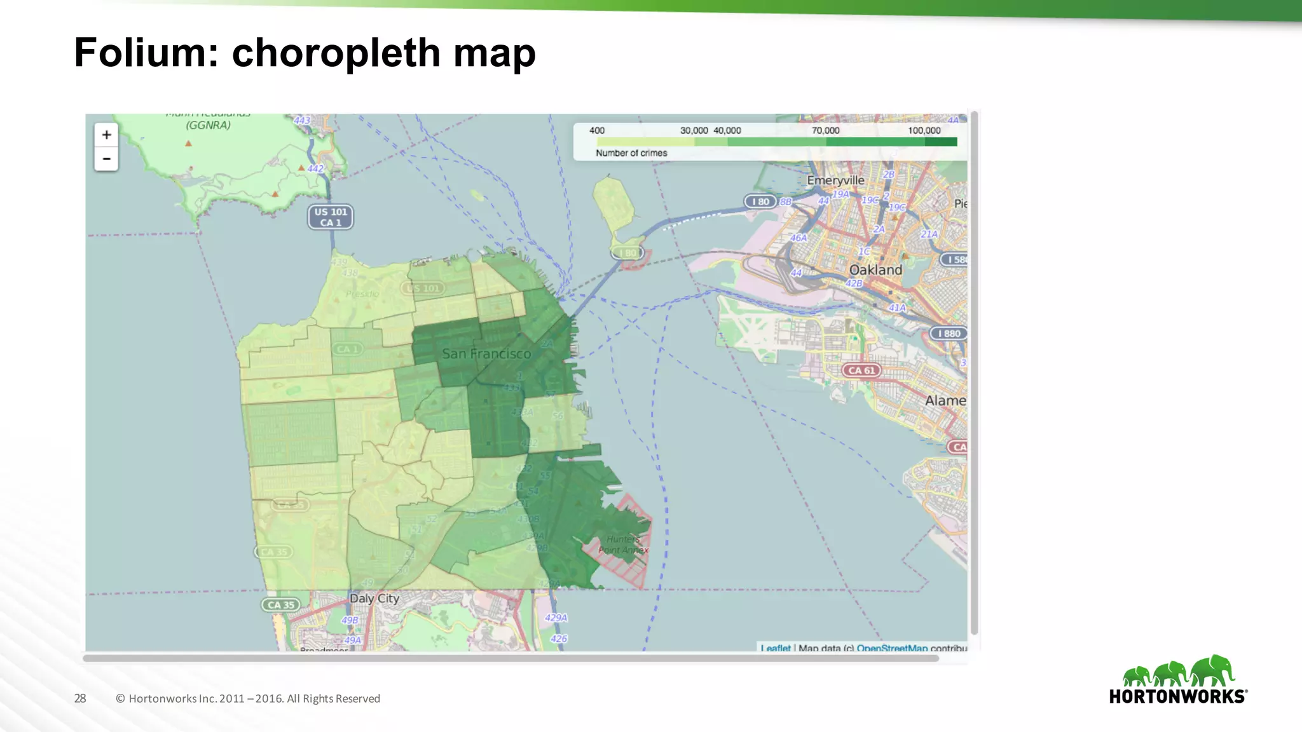Click the Number of crimes legend caption
Viewport: 1302px width, 732px height.
[631, 153]
